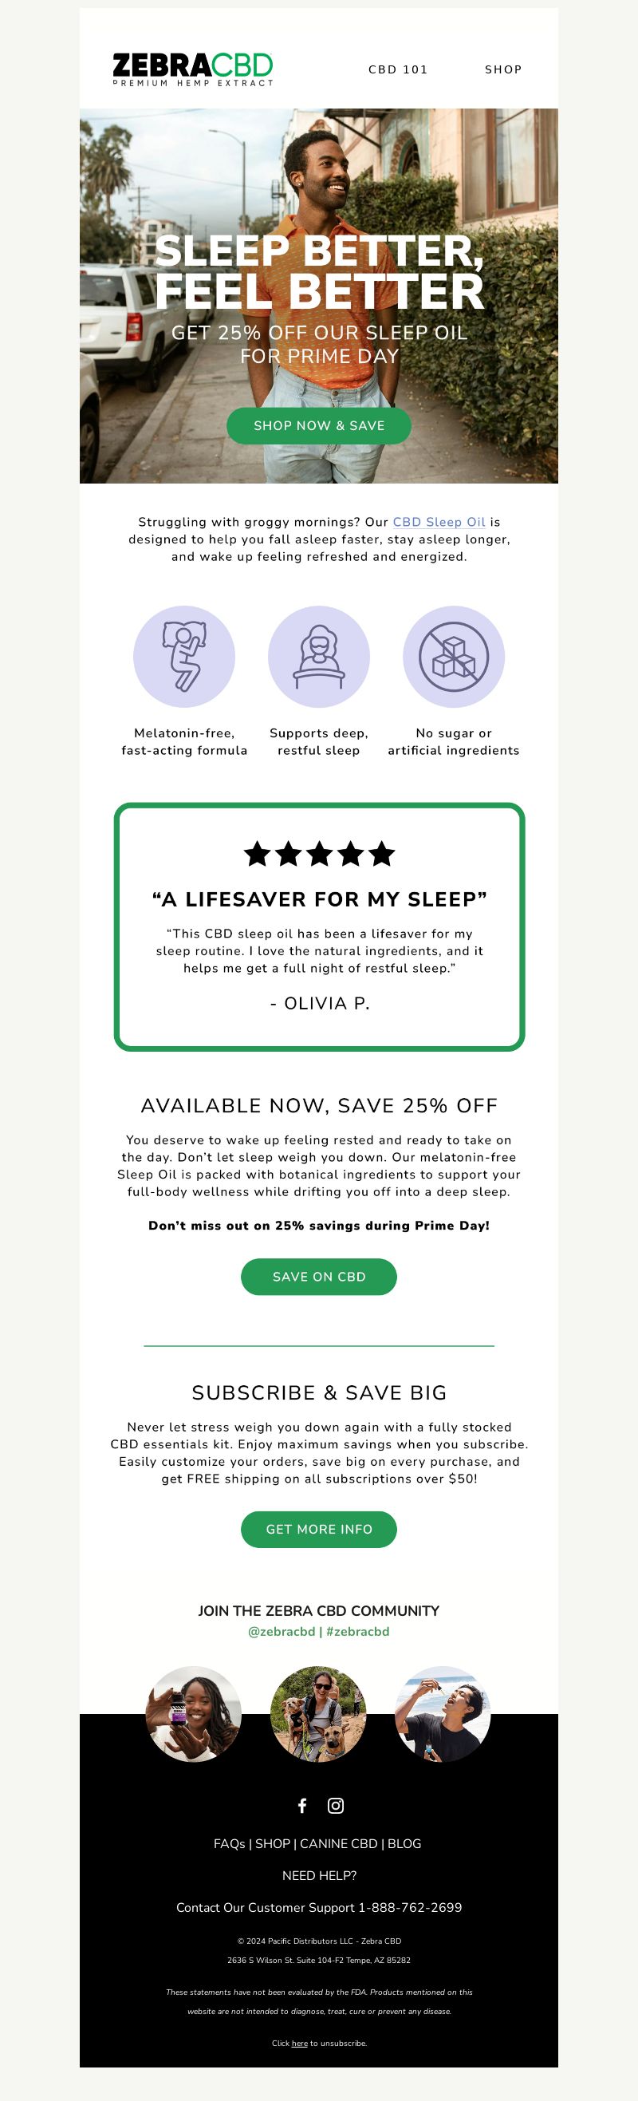This screenshot has height=2101, width=638.
Task: Click the five-star rating graphic
Action: (x=320, y=854)
